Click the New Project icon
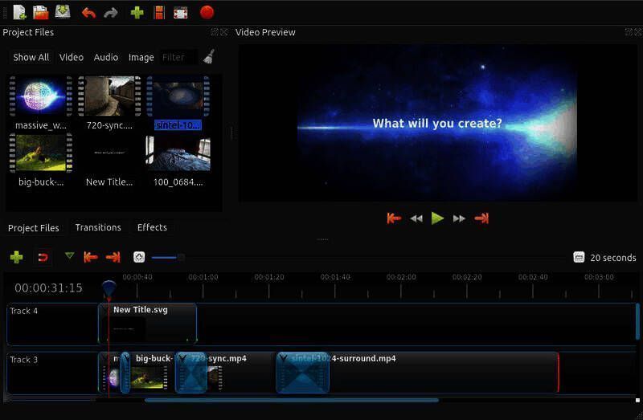This screenshot has width=643, height=420. (19, 12)
